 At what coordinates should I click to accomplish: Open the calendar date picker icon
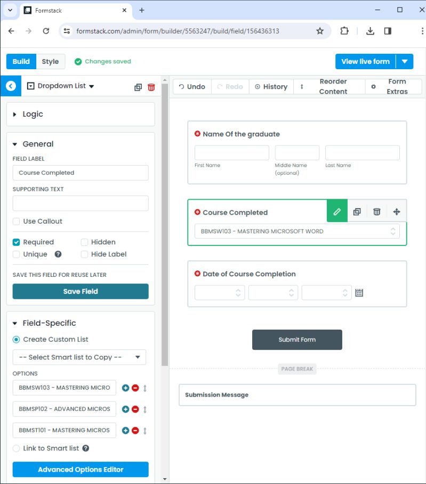click(x=359, y=293)
